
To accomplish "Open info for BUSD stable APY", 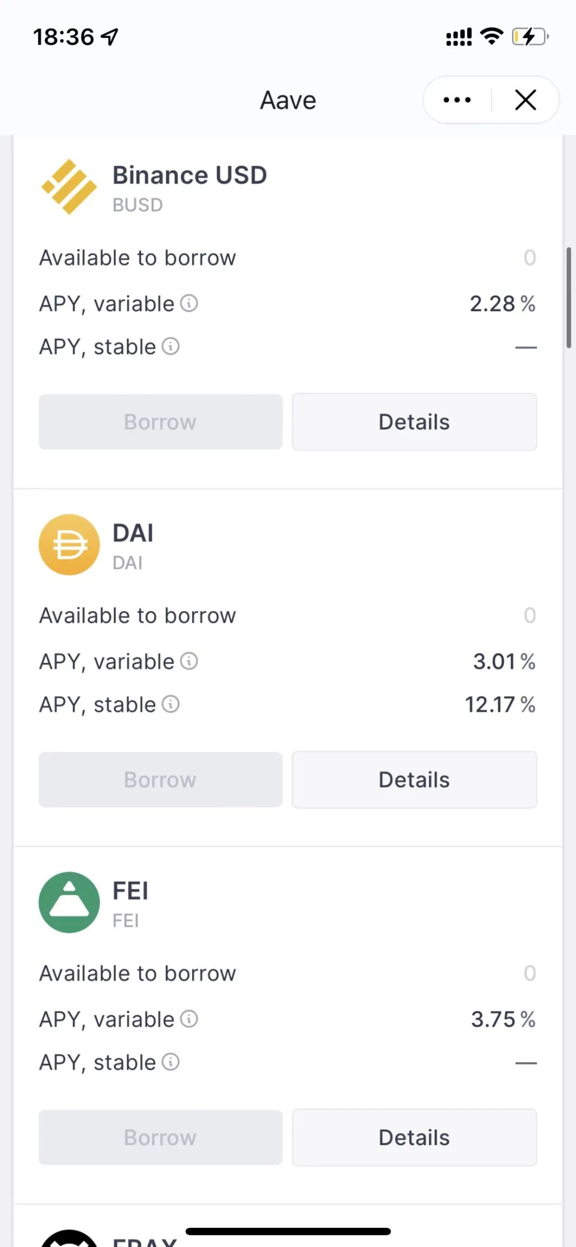I will (171, 346).
